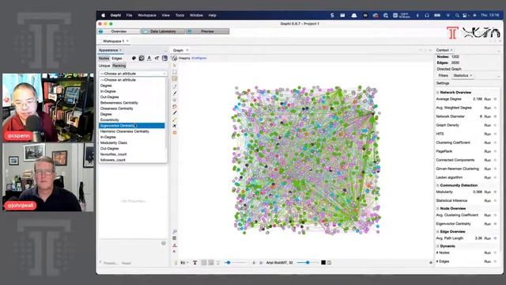Click the direct selection arrow tool
Image resolution: width=506 pixels, height=285 pixels.
pos(175,65)
